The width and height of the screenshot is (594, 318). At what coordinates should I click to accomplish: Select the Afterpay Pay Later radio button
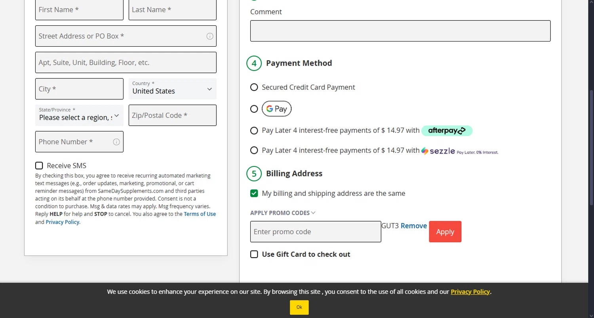click(254, 131)
